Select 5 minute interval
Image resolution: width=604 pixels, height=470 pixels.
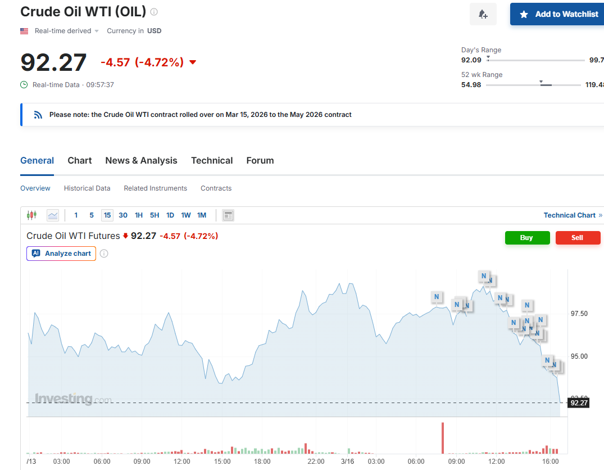pos(92,215)
